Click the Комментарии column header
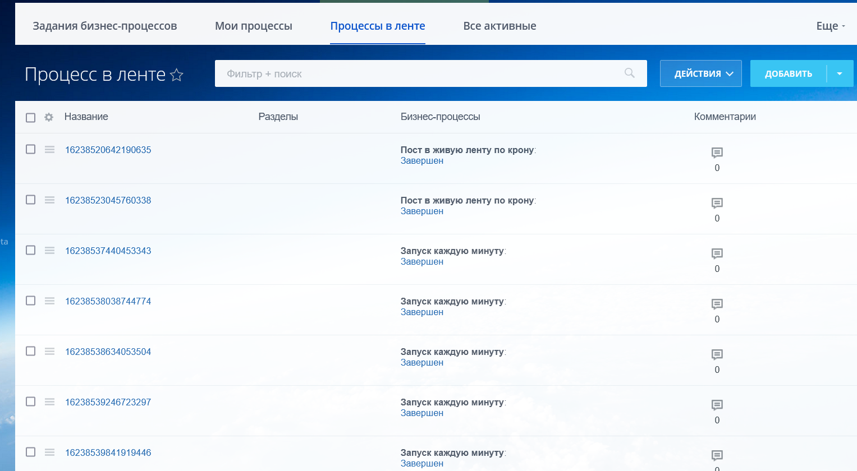This screenshot has width=857, height=471. pos(725,117)
